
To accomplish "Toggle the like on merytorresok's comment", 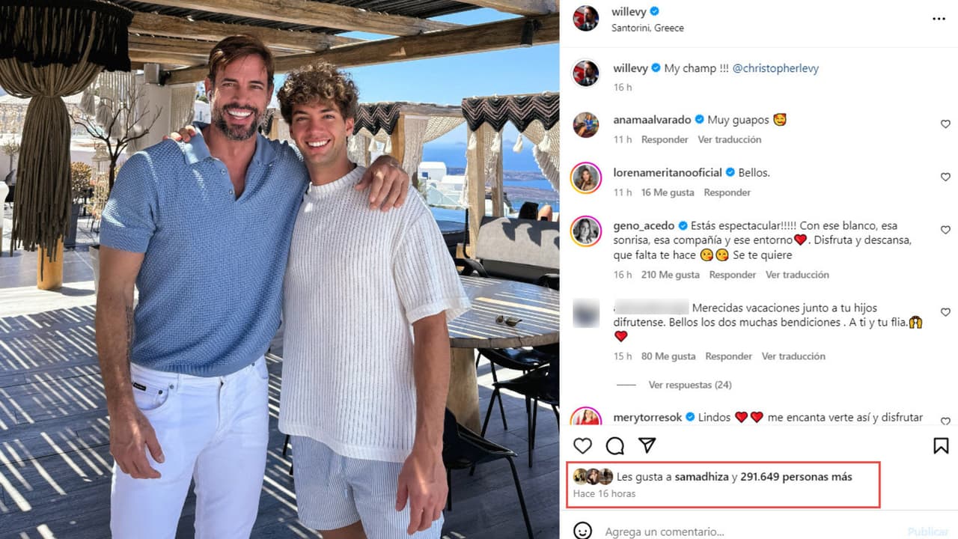I will [x=945, y=420].
